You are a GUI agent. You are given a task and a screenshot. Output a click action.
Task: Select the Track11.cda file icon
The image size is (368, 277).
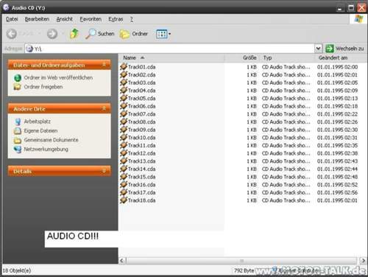click(124, 145)
